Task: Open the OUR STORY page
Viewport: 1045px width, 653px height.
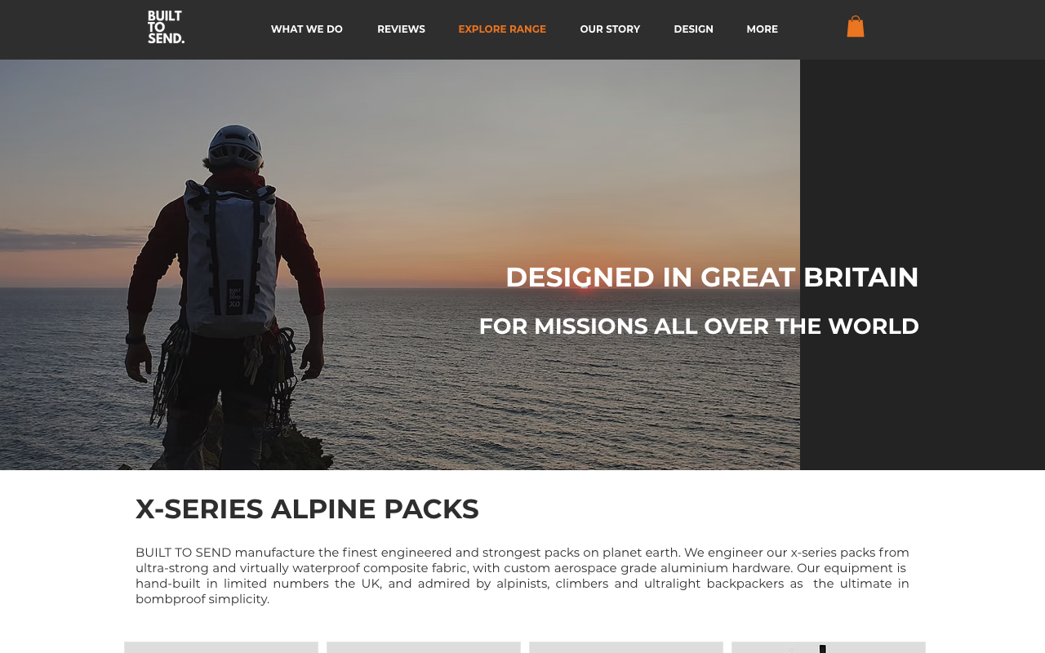Action: [610, 29]
